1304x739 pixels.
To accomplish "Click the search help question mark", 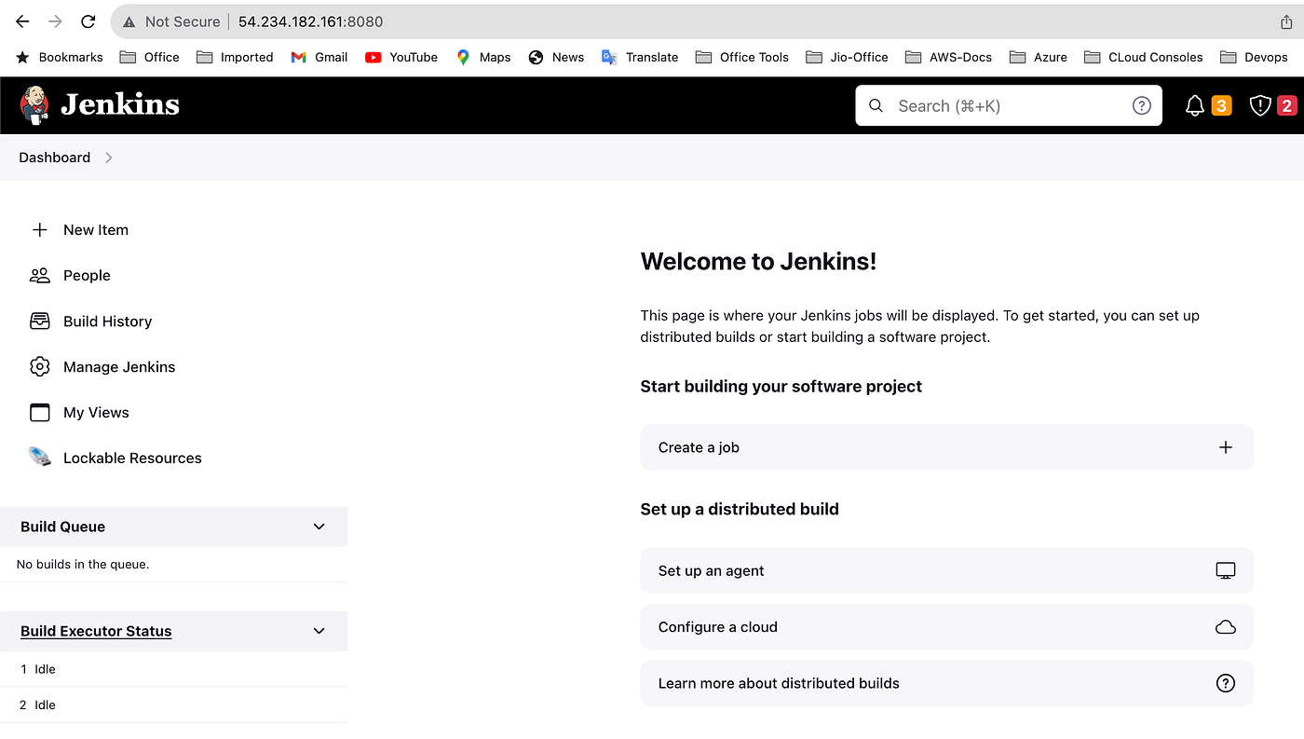I will click(1142, 105).
